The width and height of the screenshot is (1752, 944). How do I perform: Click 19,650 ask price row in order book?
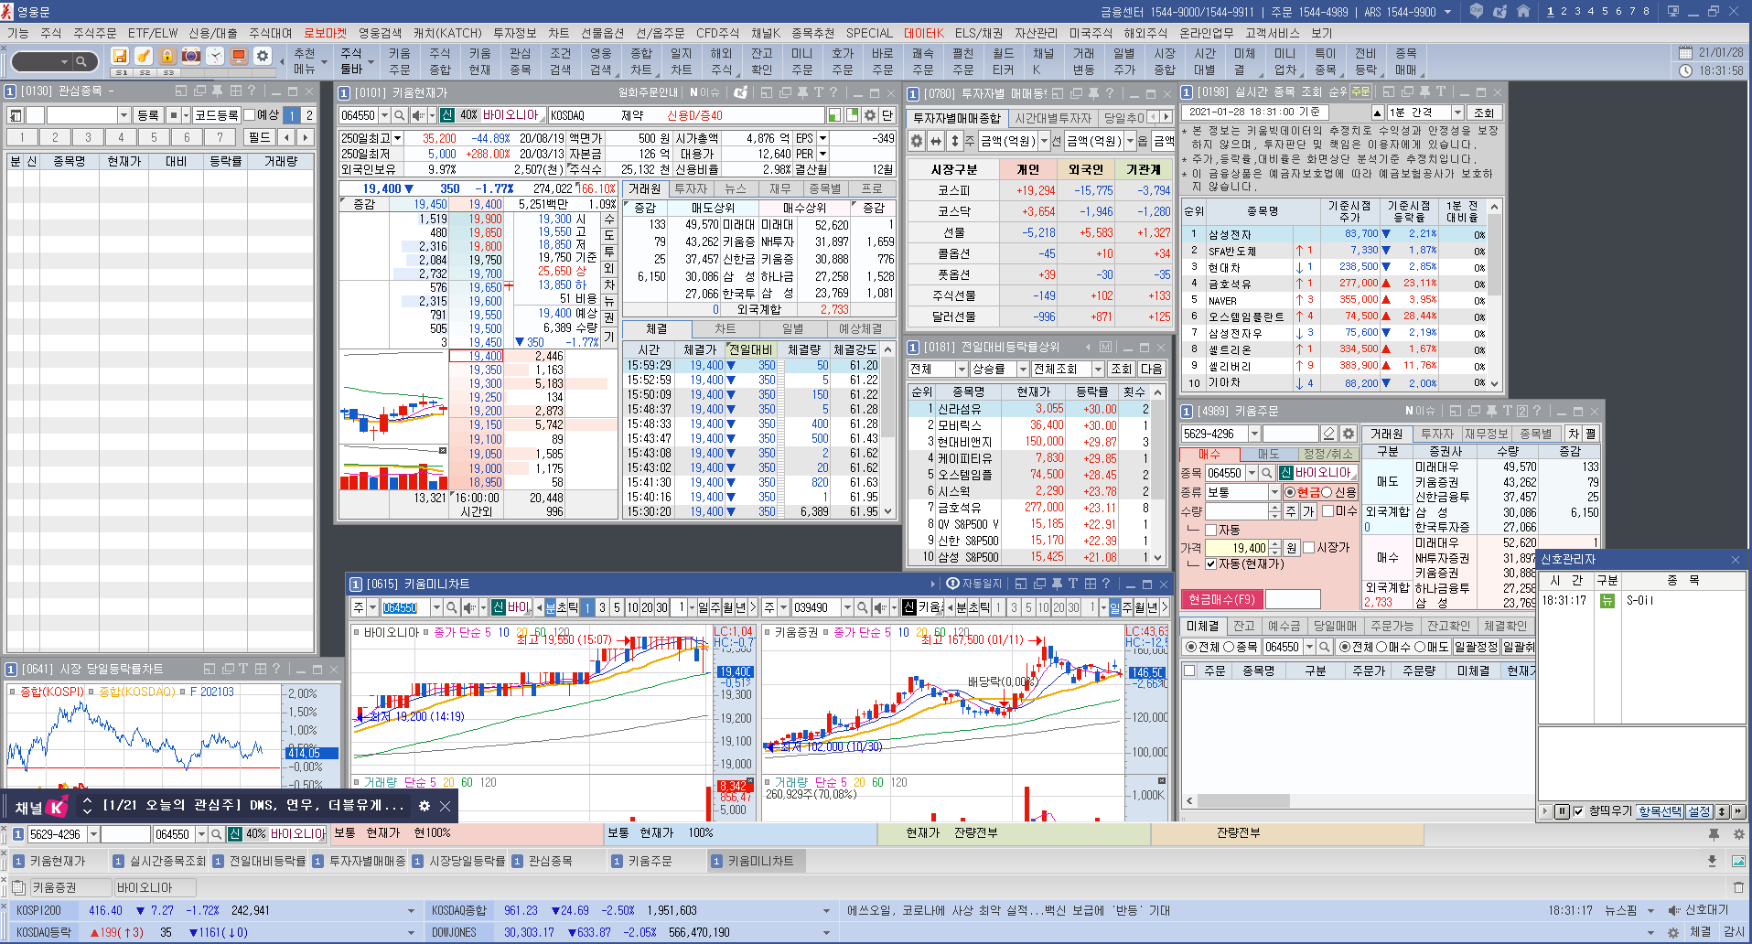484,287
